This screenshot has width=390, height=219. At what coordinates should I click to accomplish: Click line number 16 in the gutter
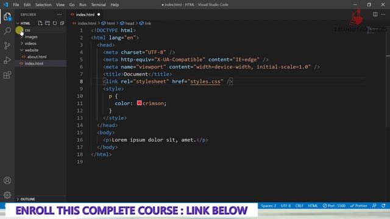(80, 140)
